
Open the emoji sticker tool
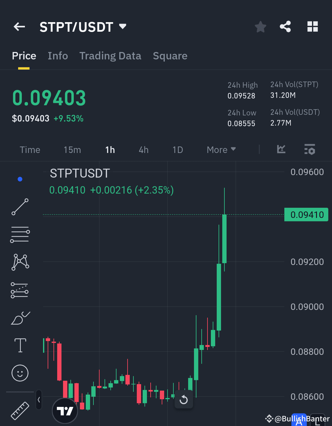coord(20,373)
